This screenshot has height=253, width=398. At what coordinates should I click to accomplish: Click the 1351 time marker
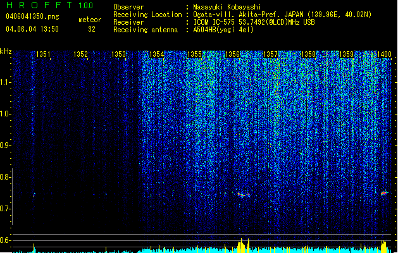43,54
